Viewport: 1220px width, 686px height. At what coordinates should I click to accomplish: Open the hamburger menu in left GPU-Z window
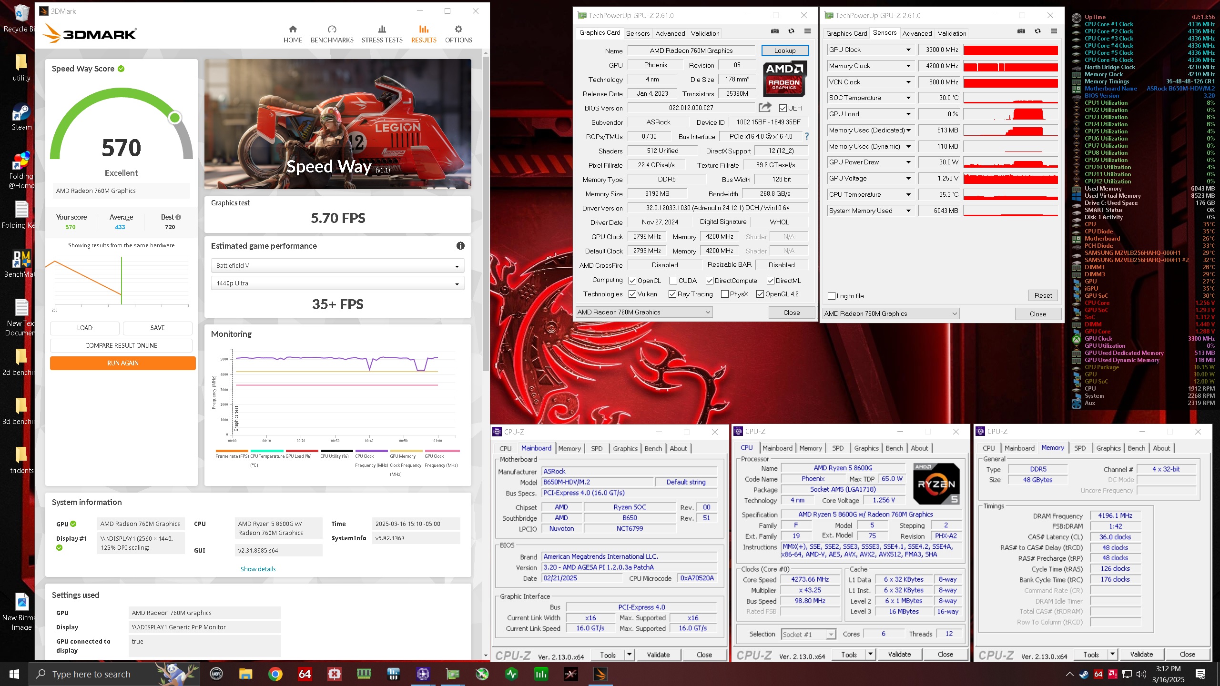(x=807, y=31)
